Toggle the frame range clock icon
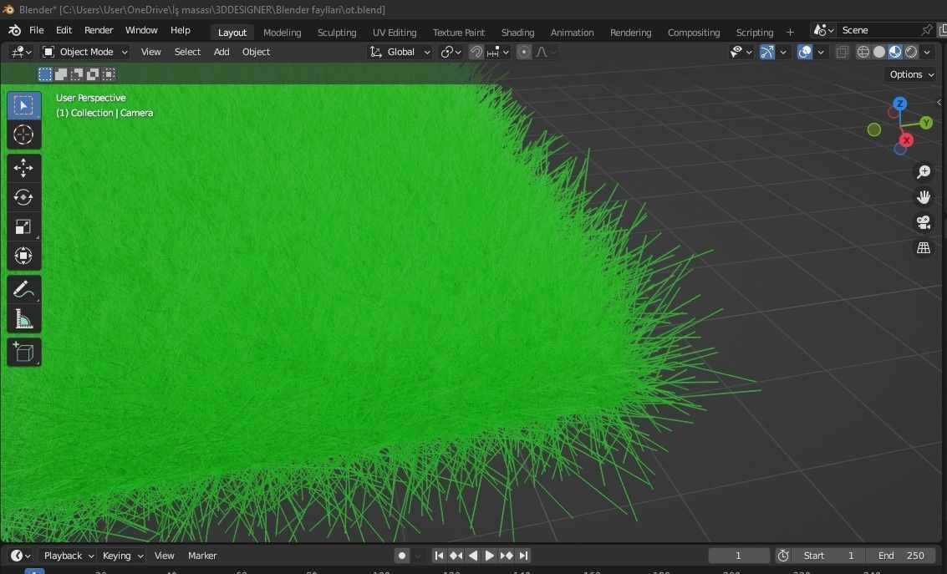Image resolution: width=947 pixels, height=574 pixels. tap(783, 556)
